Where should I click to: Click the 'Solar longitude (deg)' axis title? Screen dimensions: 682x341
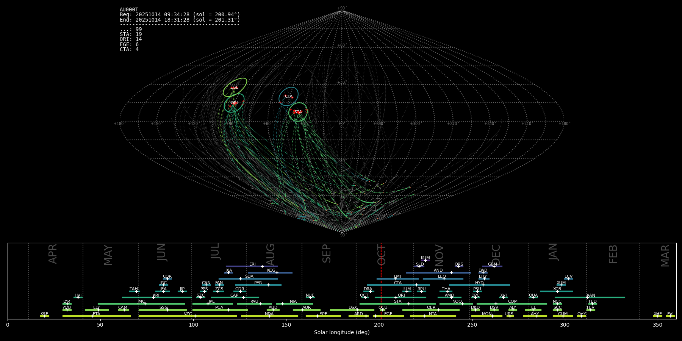click(x=342, y=332)
